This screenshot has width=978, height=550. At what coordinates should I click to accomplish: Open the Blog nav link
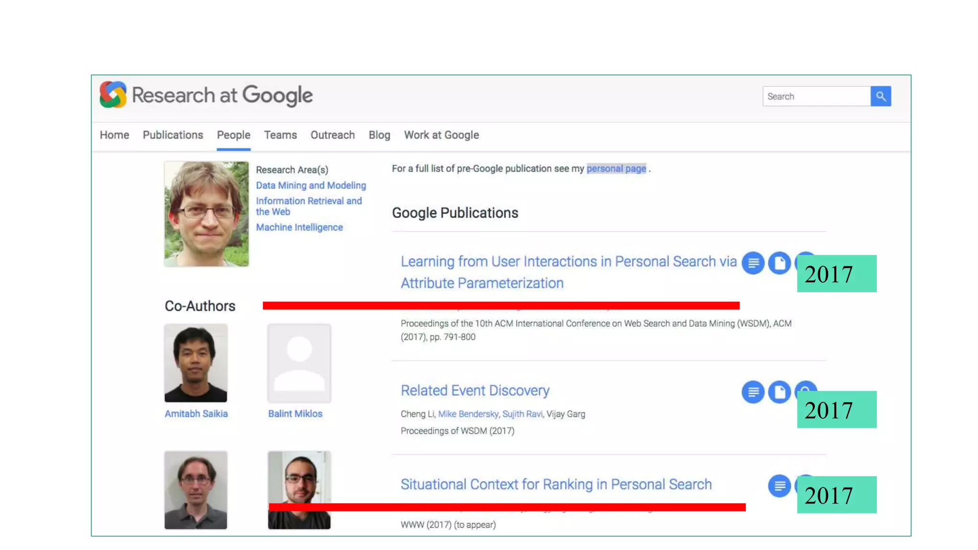(x=379, y=135)
